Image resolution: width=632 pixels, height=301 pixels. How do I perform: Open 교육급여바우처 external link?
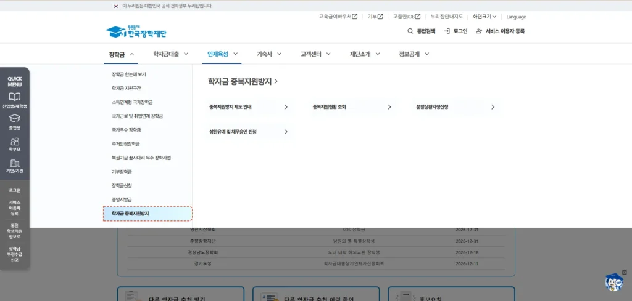pos(338,17)
